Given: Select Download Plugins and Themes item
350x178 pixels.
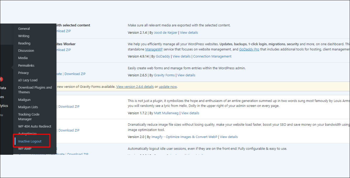Looking at the screenshot, I should click(35, 90).
